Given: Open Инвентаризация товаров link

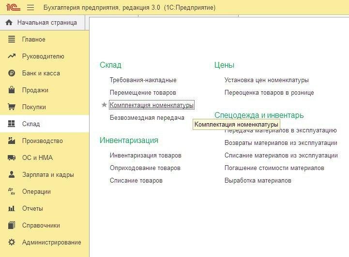Looking at the screenshot, I should point(146,155).
